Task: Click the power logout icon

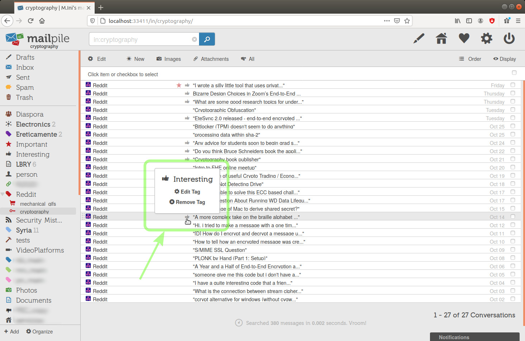Action: pyautogui.click(x=509, y=38)
